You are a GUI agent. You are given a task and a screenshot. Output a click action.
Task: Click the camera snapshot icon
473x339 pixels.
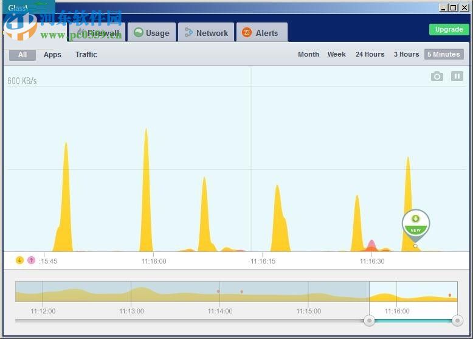coord(437,76)
